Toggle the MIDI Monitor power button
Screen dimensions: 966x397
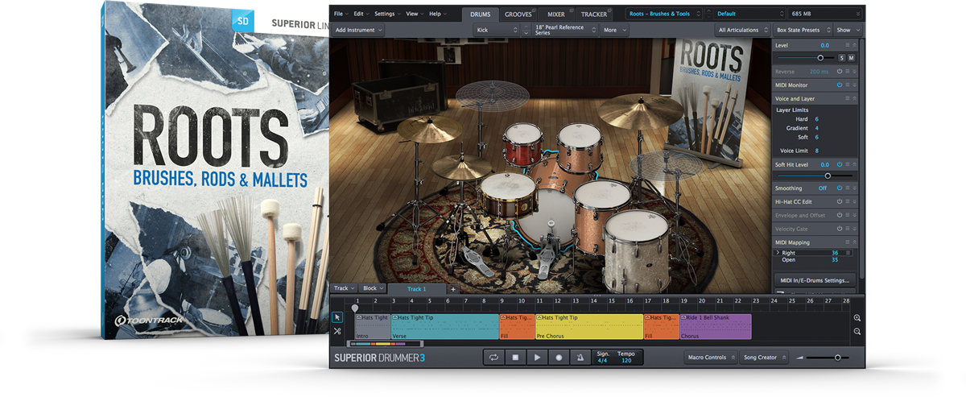point(838,85)
